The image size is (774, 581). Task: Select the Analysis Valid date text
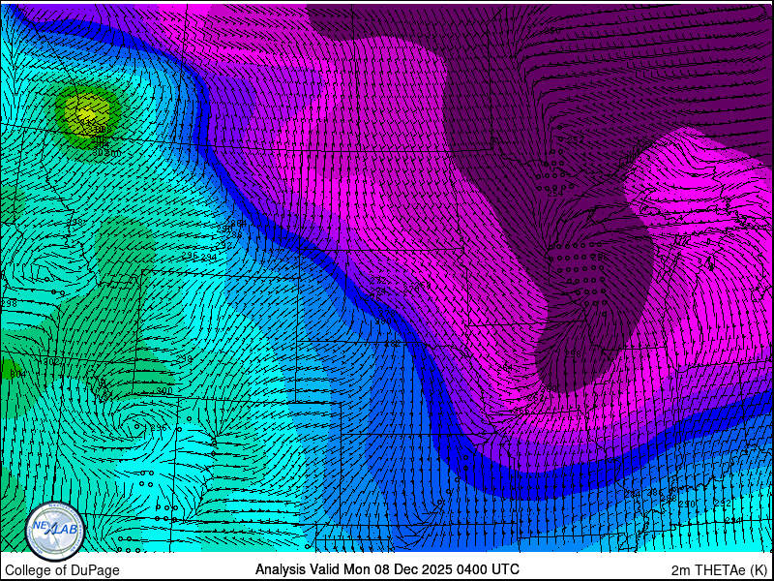point(387,569)
